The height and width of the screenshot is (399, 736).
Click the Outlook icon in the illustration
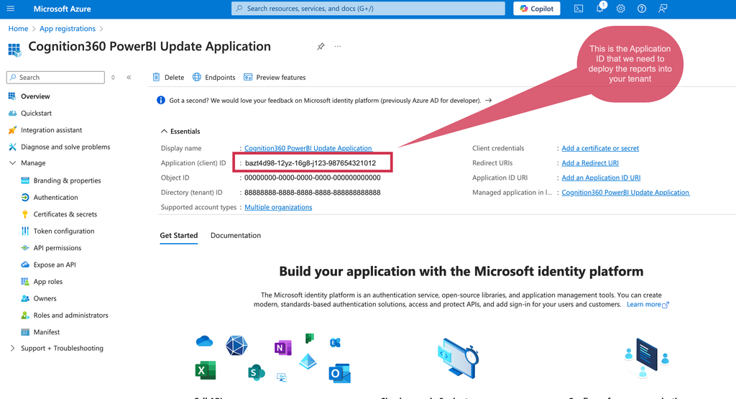click(x=340, y=373)
